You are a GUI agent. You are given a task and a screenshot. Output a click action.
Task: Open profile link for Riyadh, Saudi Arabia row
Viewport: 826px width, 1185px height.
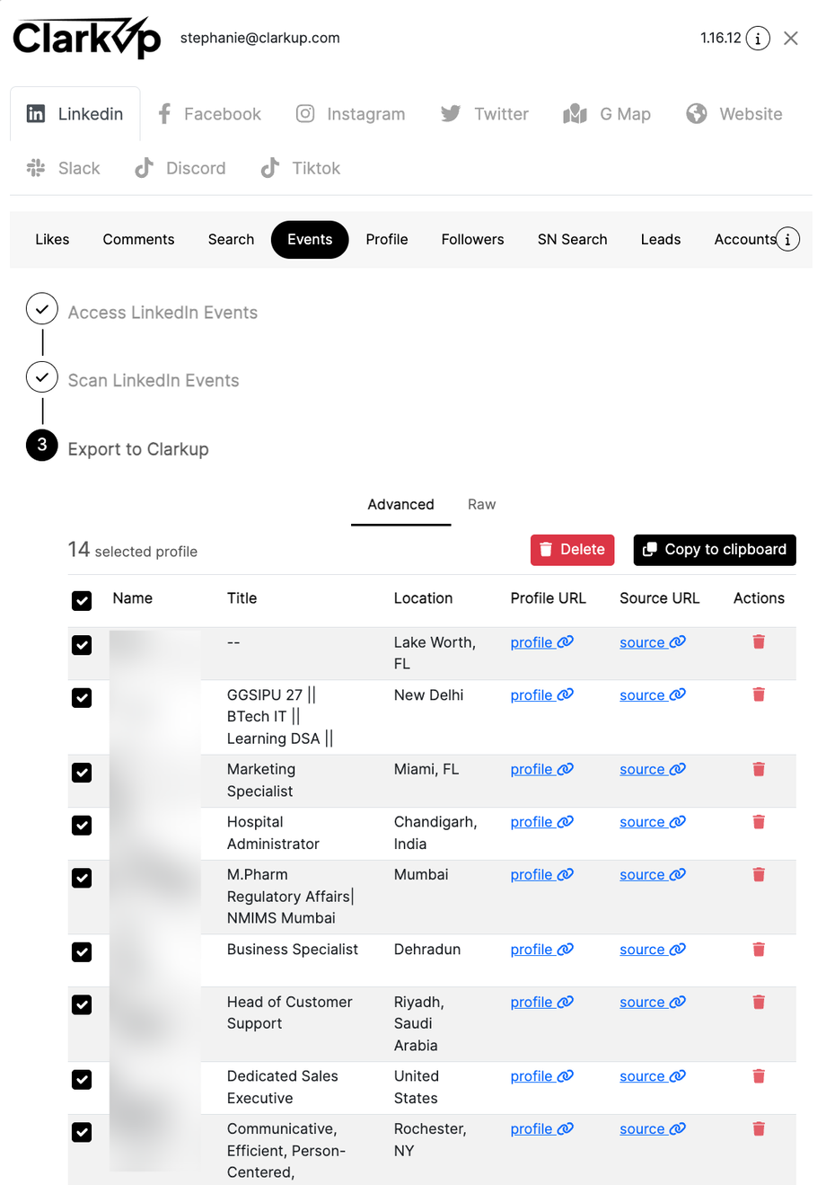541,1003
